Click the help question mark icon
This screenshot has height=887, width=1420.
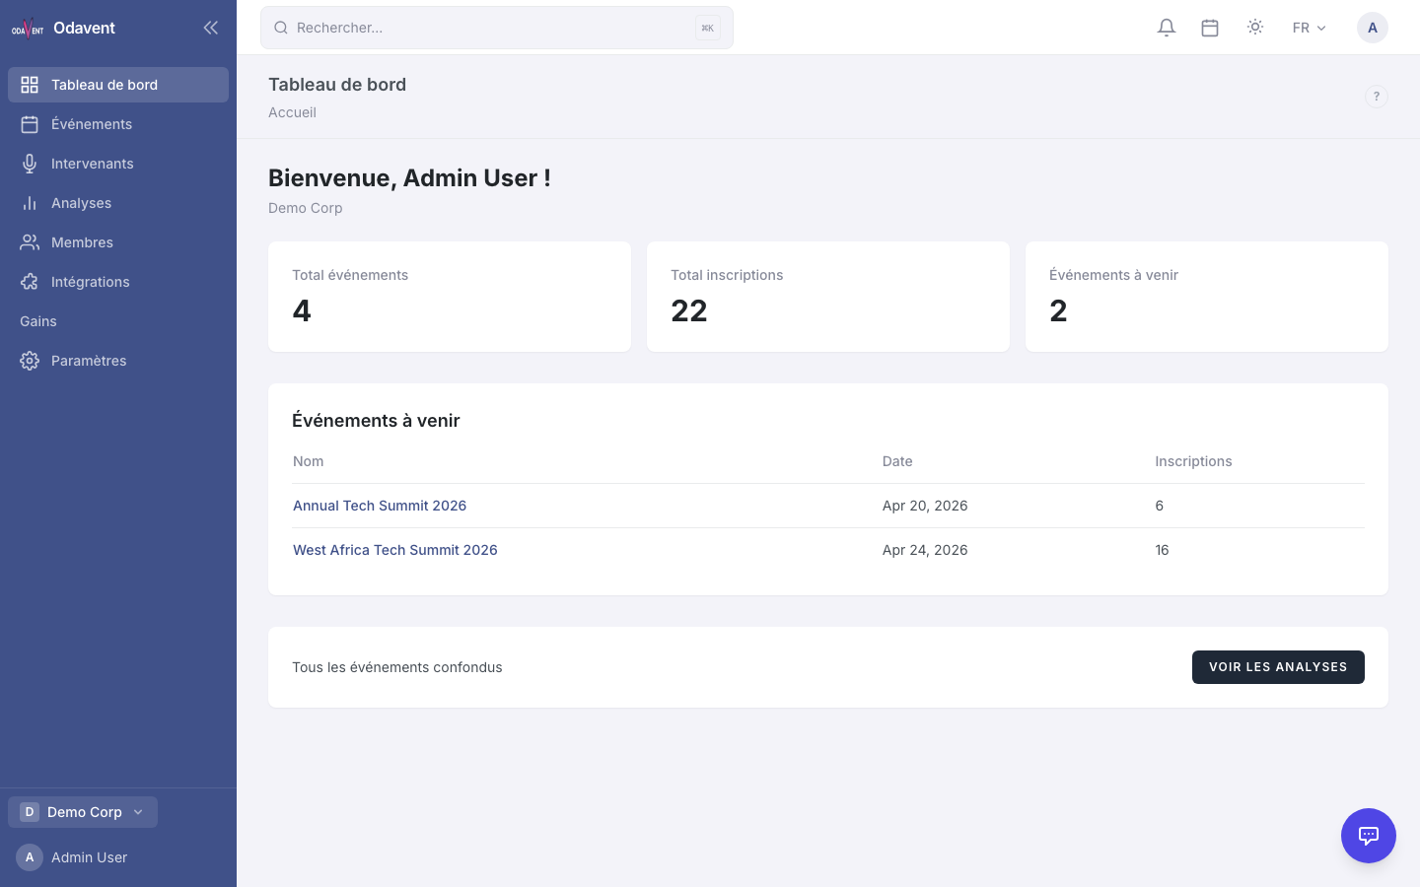[1377, 97]
